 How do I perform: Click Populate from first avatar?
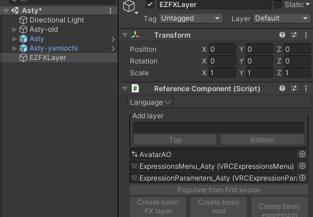click(x=219, y=190)
